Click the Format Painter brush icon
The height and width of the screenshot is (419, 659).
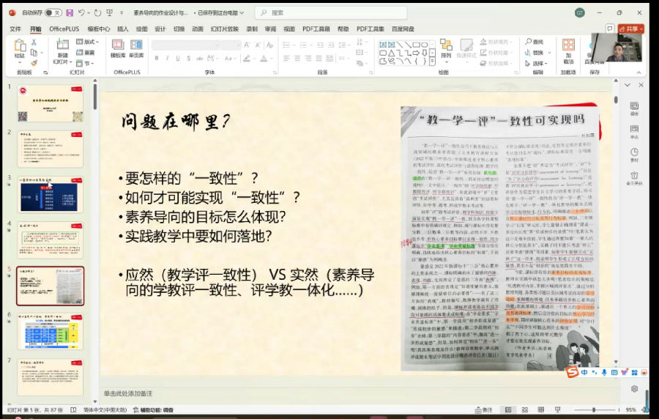[x=34, y=63]
